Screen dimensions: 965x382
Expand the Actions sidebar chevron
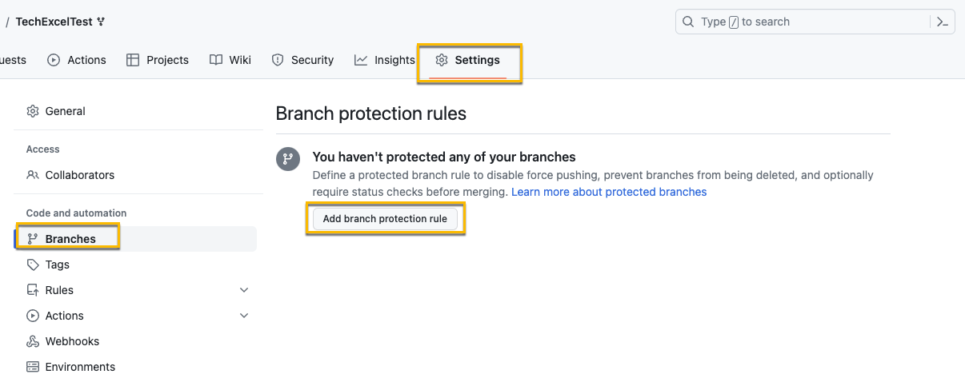[244, 316]
